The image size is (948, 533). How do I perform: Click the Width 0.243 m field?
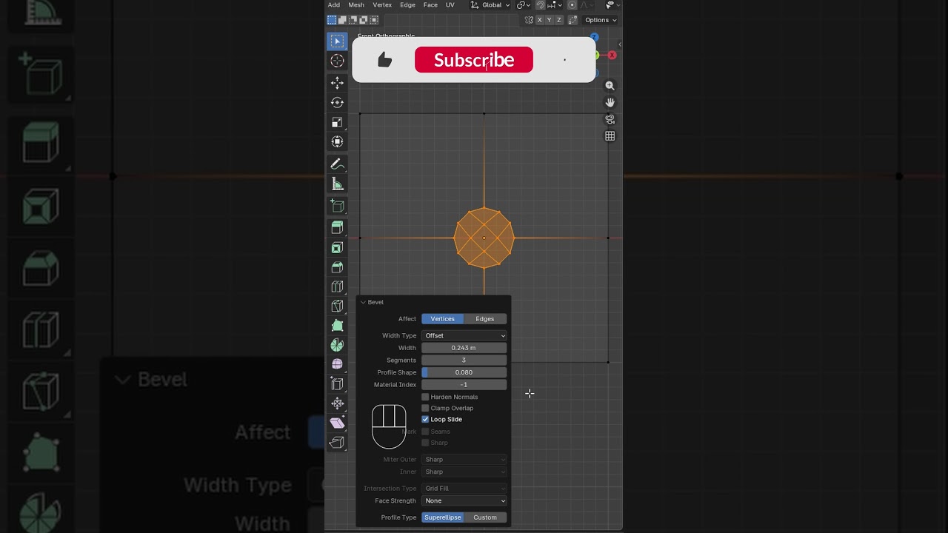(464, 348)
